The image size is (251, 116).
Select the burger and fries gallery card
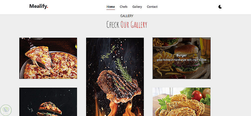tap(181, 58)
